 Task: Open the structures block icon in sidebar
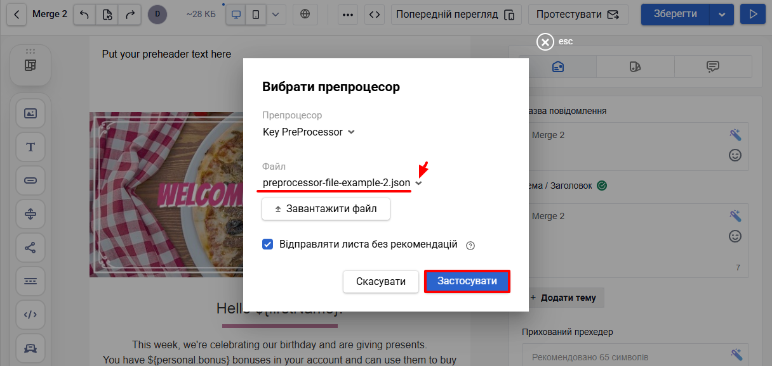[x=30, y=65]
